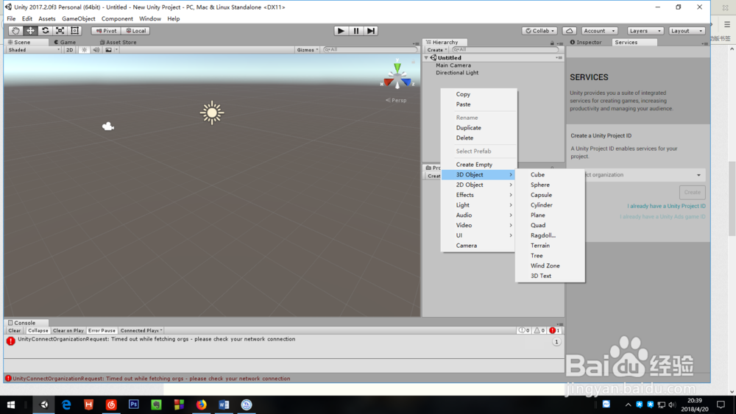Select the Rotate tool
This screenshot has height=414, width=736.
(45, 30)
